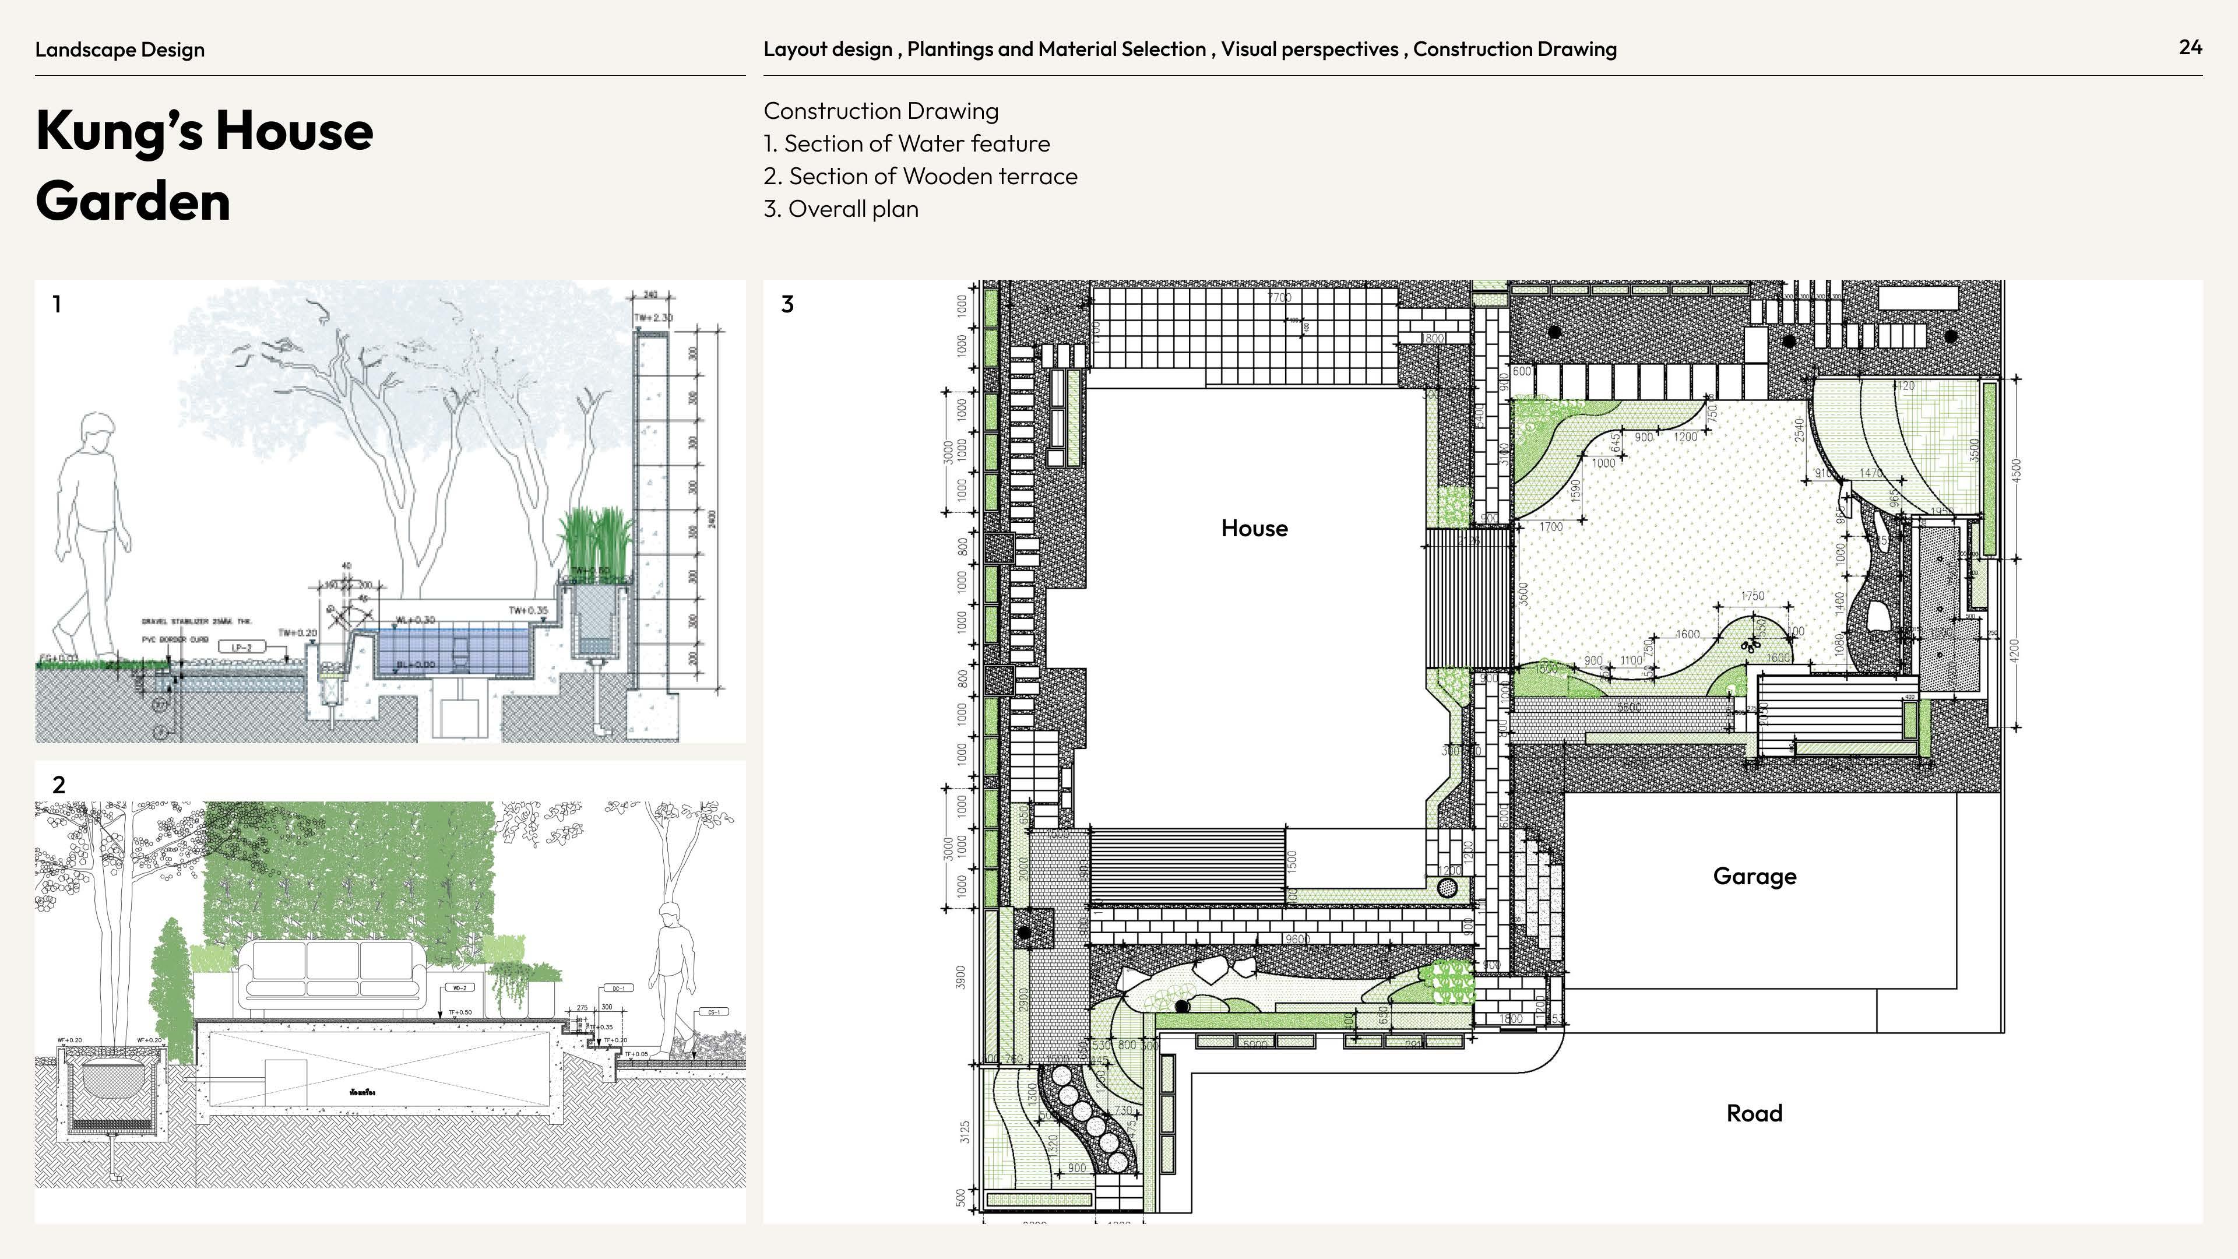The width and height of the screenshot is (2238, 1259).
Task: Click the sofa in the terrace section
Action: pos(333,977)
